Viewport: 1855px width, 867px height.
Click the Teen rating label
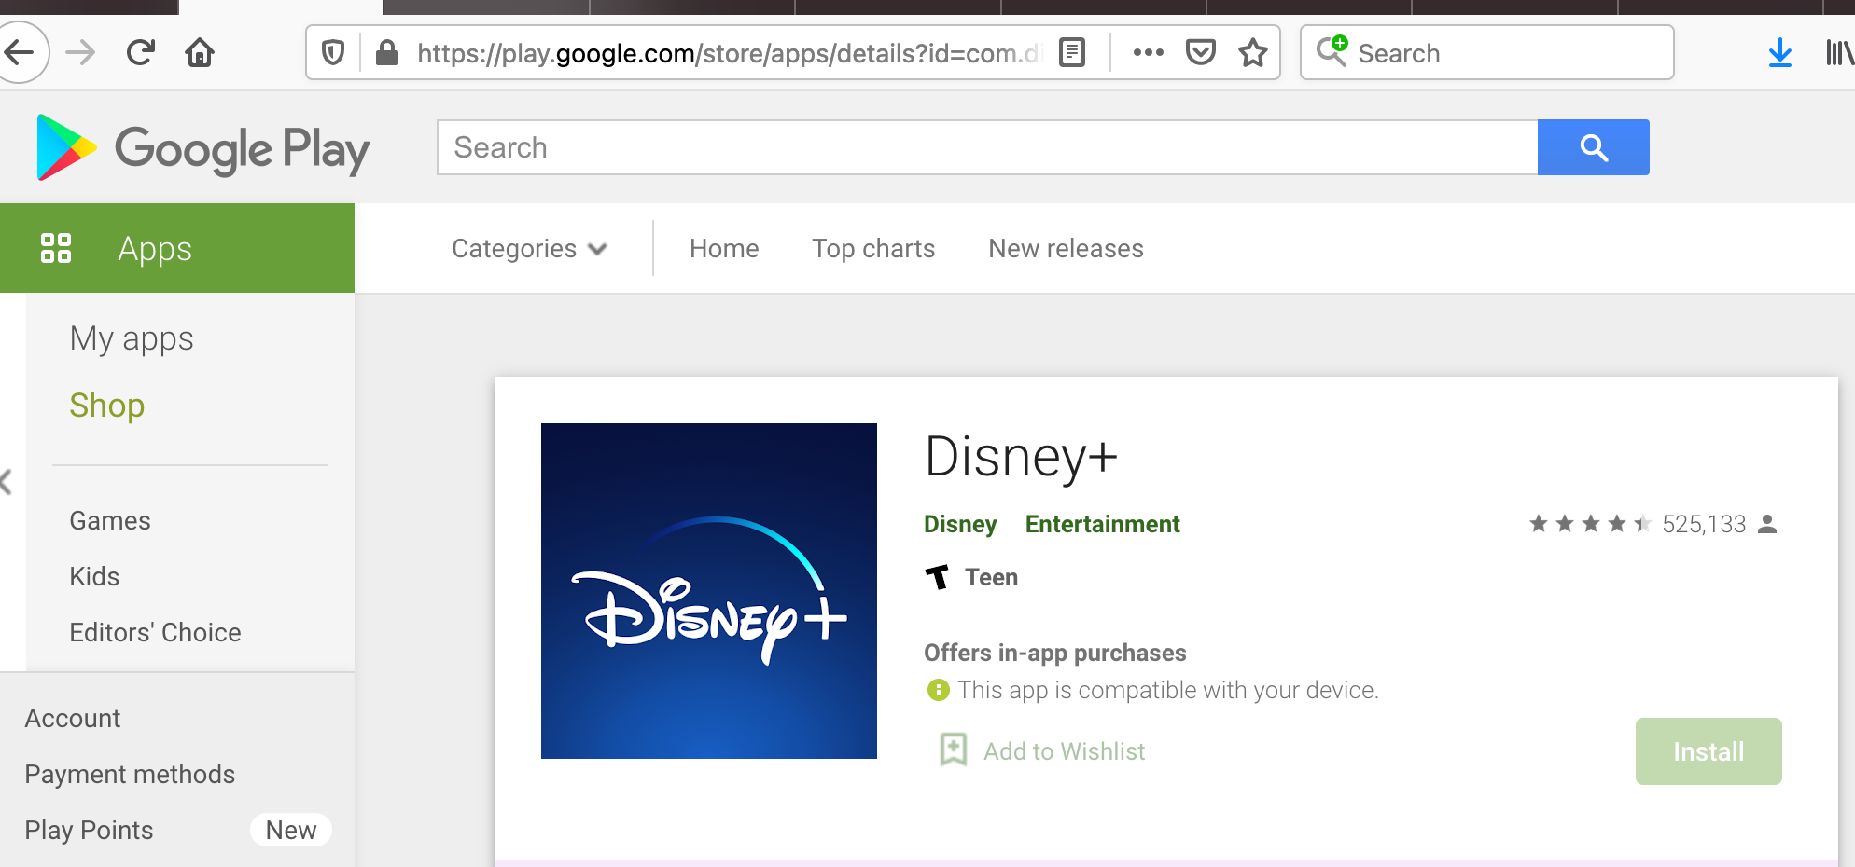pos(991,578)
